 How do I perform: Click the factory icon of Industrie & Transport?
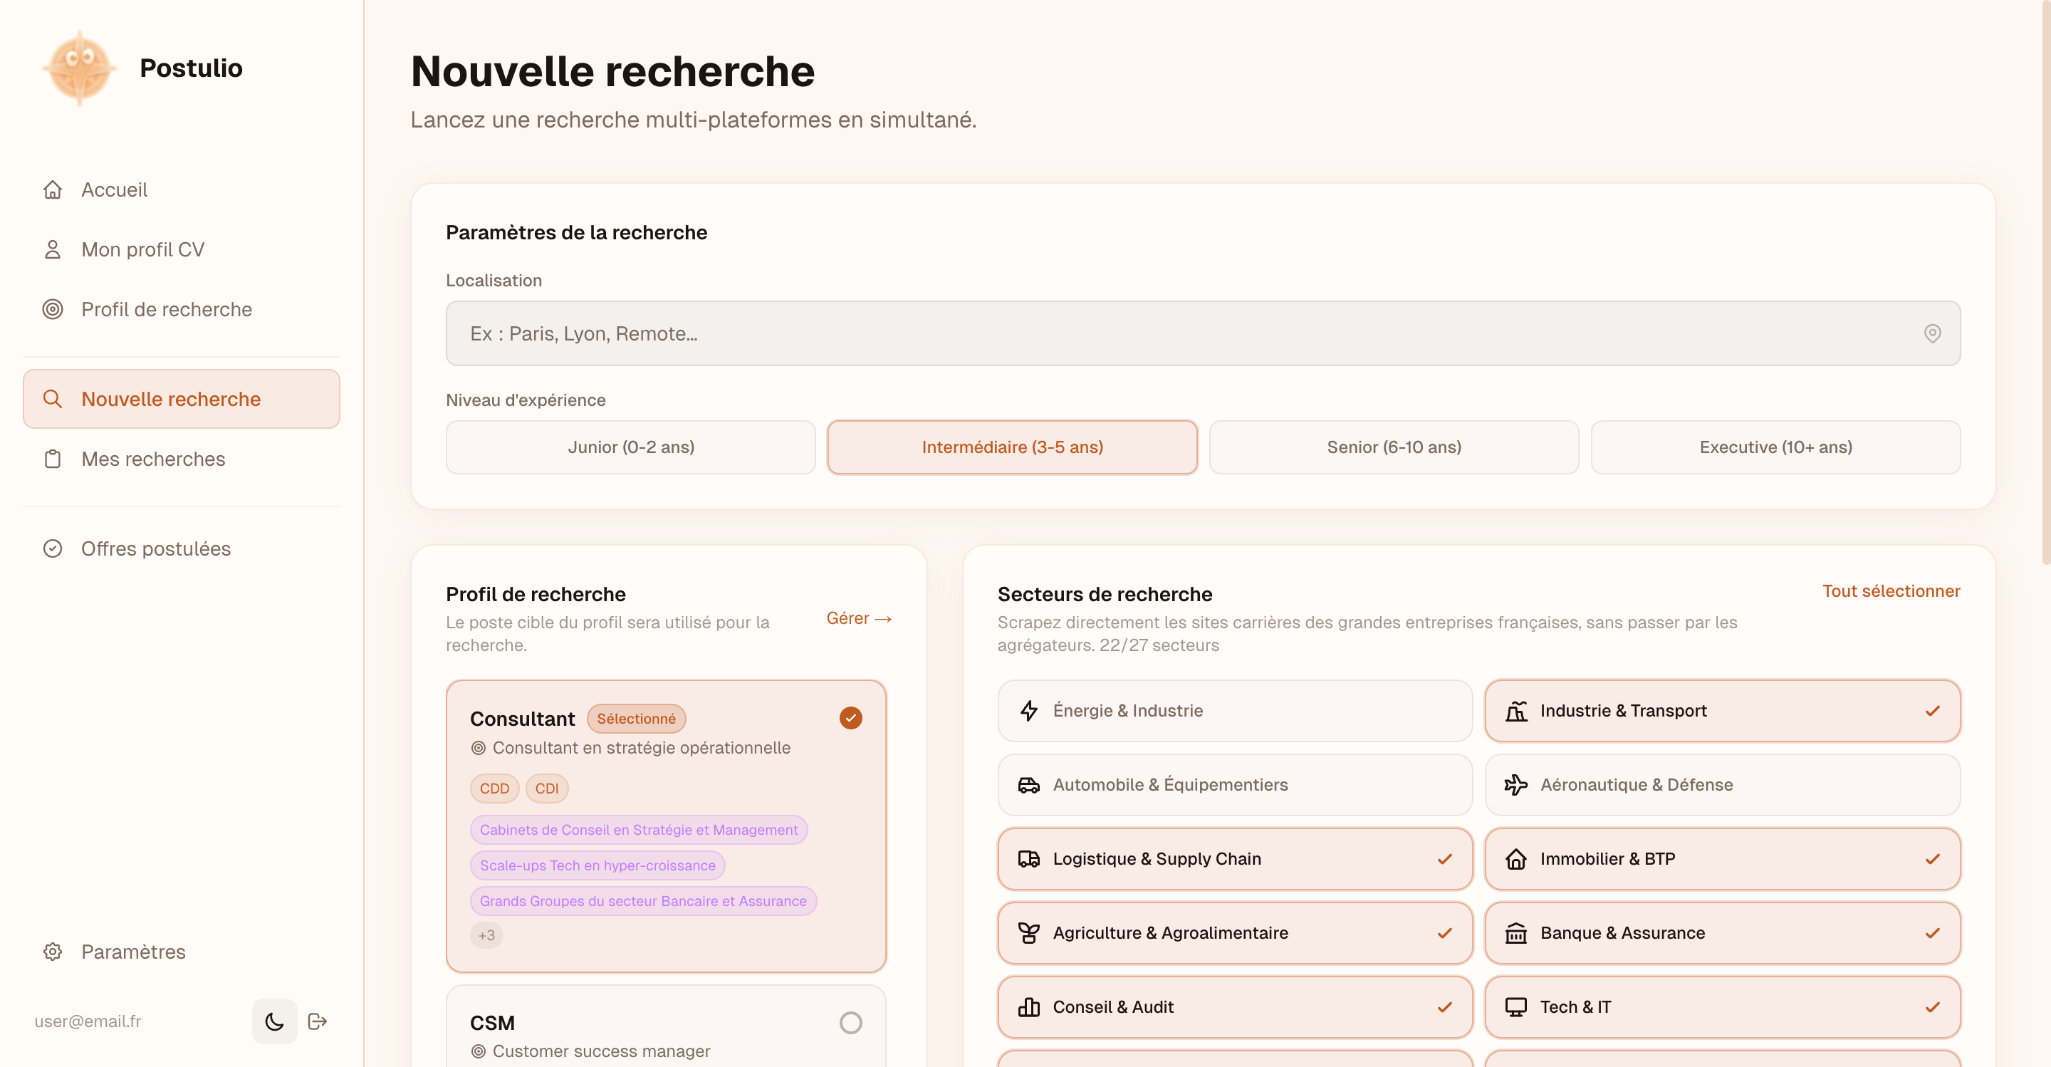coord(1516,710)
